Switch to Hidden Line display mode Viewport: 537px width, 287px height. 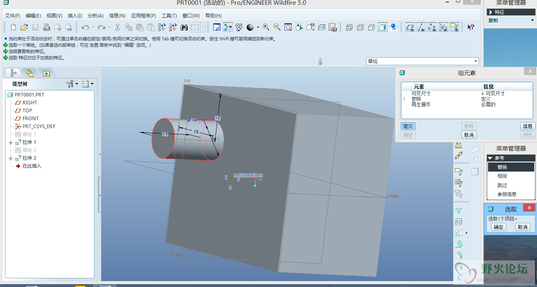tap(360, 27)
